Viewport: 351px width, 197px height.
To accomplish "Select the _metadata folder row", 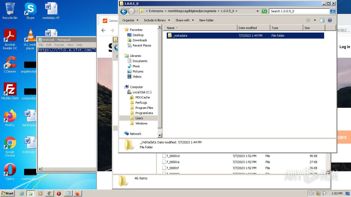I will pos(245,36).
